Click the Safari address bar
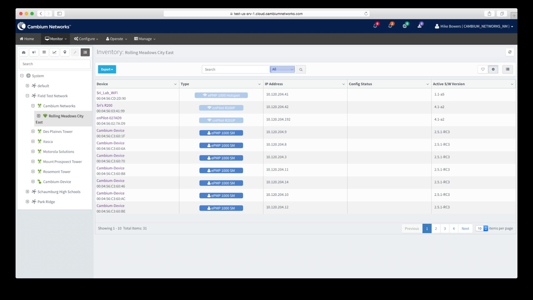The image size is (533, 300). click(266, 14)
